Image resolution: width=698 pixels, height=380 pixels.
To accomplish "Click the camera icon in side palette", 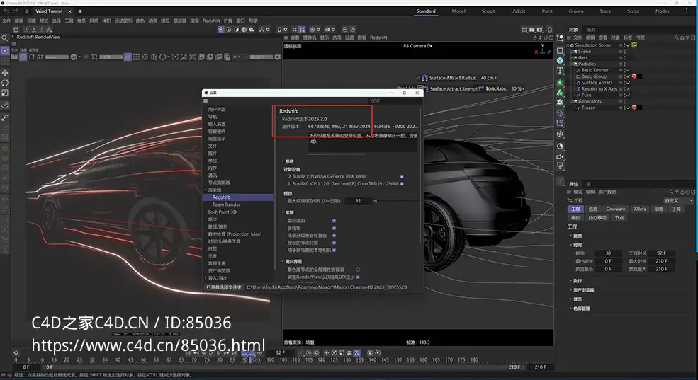I will coord(560,156).
